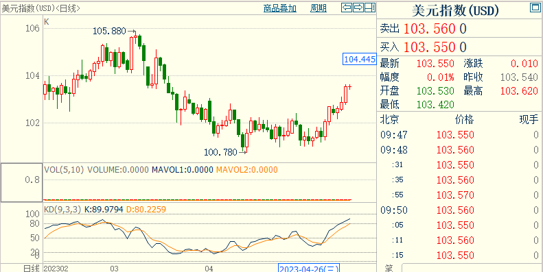Image resolution: width=543 pixels, height=272 pixels.
Task: Click the right arrow navigation icon
Action: point(358,8)
